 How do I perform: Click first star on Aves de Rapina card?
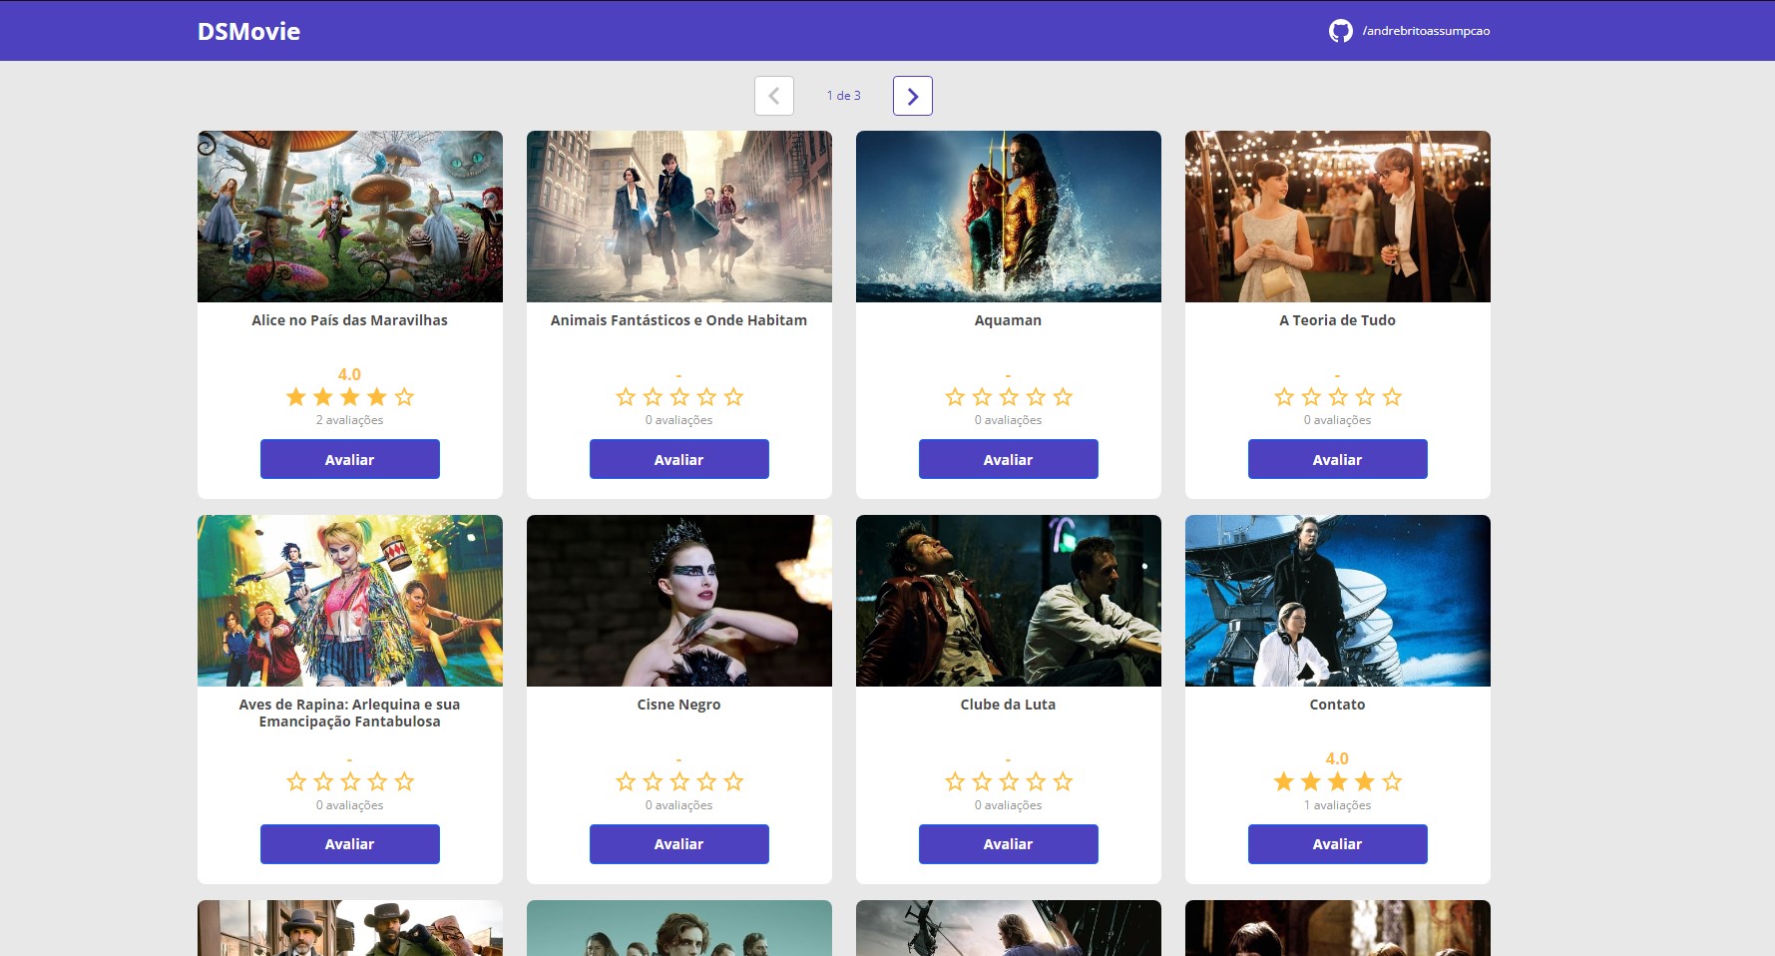(296, 781)
